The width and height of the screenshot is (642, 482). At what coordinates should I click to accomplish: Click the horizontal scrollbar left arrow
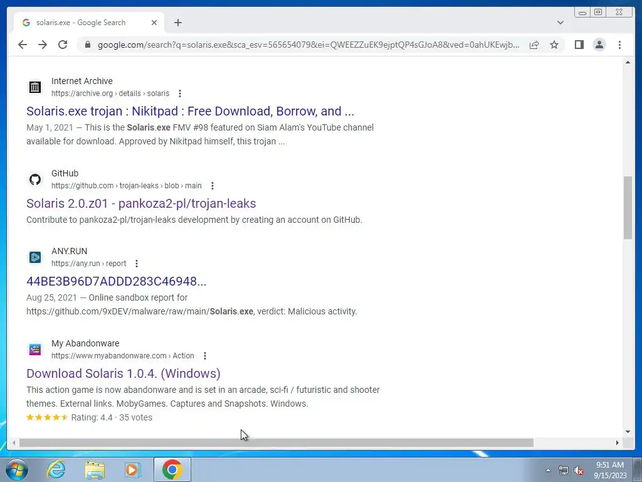14,442
